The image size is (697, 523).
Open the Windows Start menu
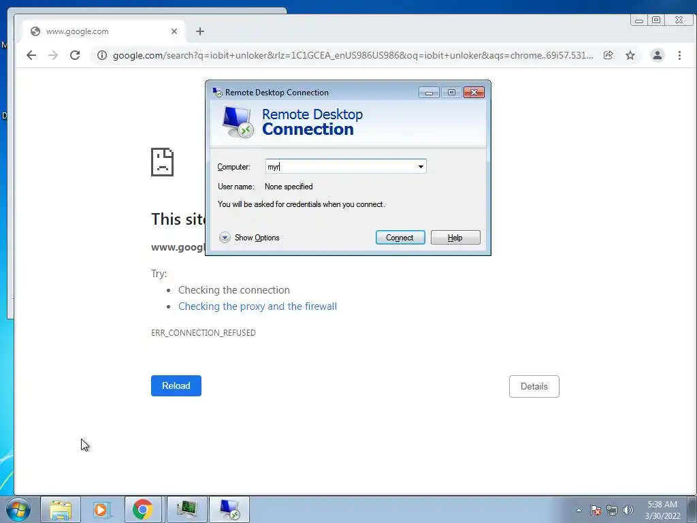click(x=18, y=509)
